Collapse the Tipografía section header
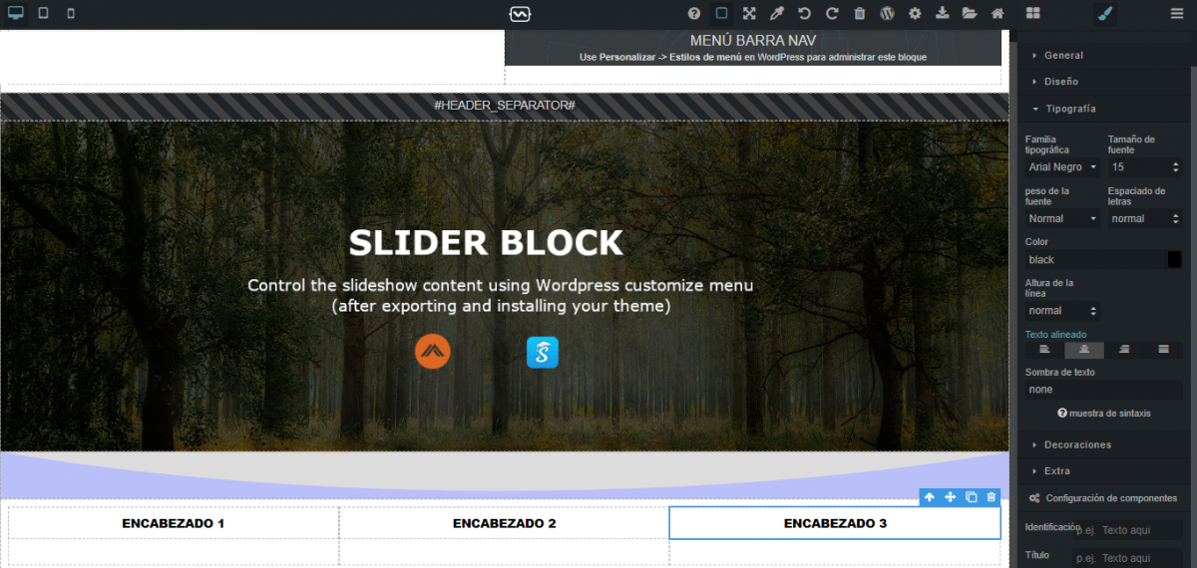The image size is (1197, 568). point(1069,108)
